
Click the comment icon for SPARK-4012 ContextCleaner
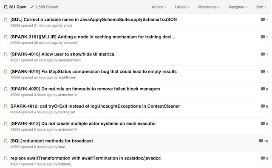point(263,106)
